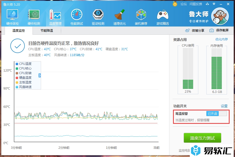235x157 pixels.
Task: Open 设置 settings link
Action: point(224,106)
